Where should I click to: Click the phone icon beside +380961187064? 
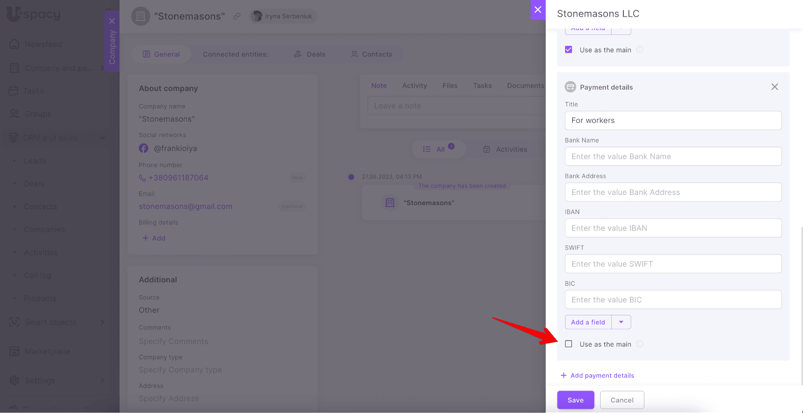pyautogui.click(x=143, y=178)
